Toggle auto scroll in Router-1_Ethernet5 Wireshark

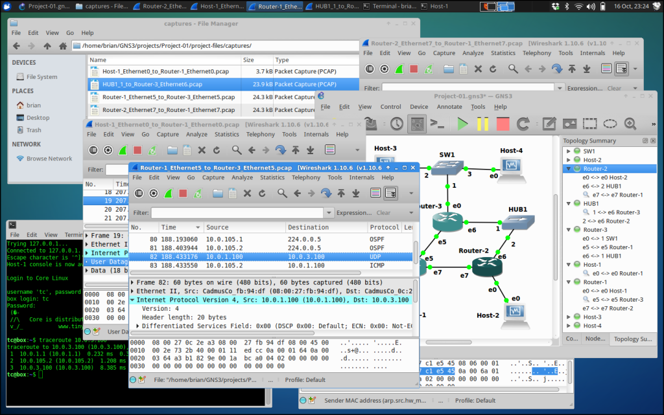click(x=390, y=193)
